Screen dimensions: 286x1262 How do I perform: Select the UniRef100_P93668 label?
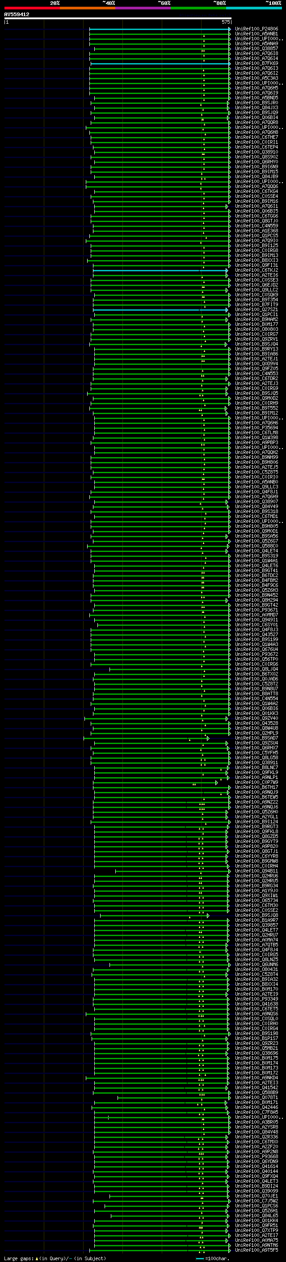click(x=257, y=1156)
